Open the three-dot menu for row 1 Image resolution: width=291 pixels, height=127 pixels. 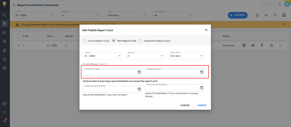tap(280, 45)
